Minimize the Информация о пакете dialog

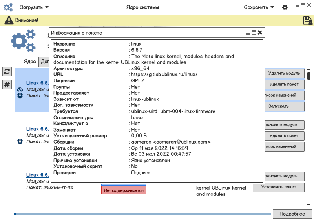(x=248, y=33)
